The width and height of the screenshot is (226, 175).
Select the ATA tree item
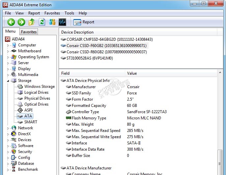25,116
